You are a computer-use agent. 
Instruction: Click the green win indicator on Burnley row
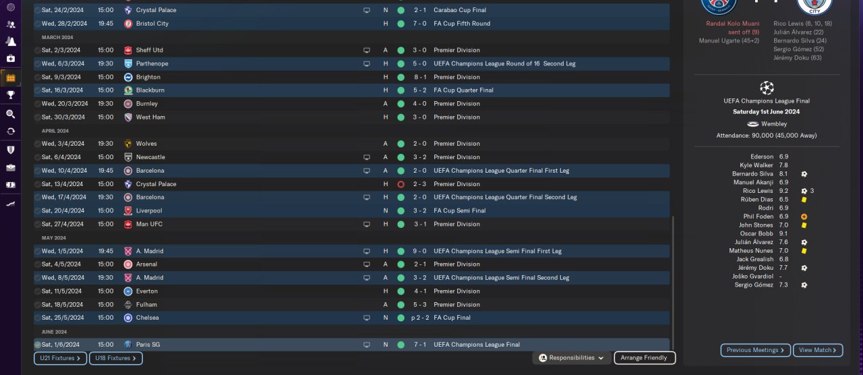point(400,104)
